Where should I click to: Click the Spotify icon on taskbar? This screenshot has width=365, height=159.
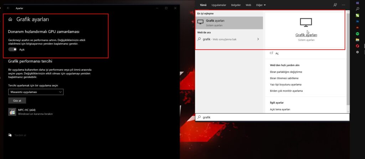358,33
